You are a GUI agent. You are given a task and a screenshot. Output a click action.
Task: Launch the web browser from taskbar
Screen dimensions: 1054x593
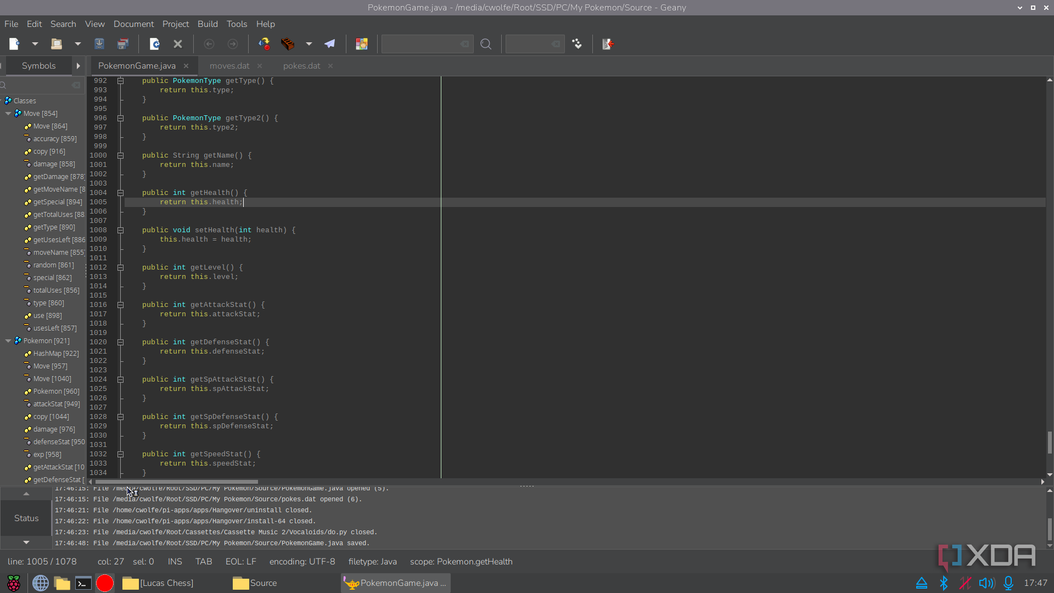pos(40,583)
